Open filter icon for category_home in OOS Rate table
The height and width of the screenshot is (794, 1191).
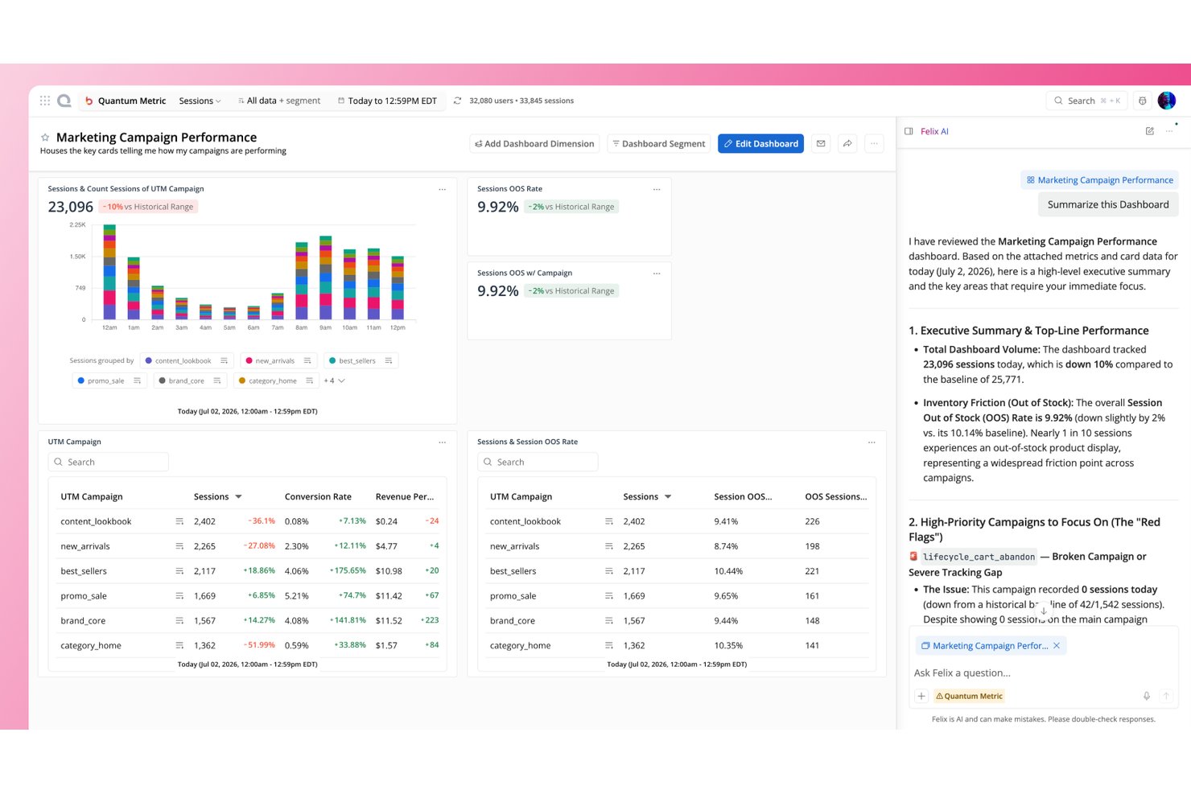click(x=609, y=645)
